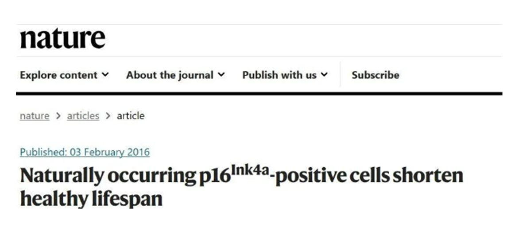Go to the Subscribe page
Screen dimensions: 519x235
375,75
